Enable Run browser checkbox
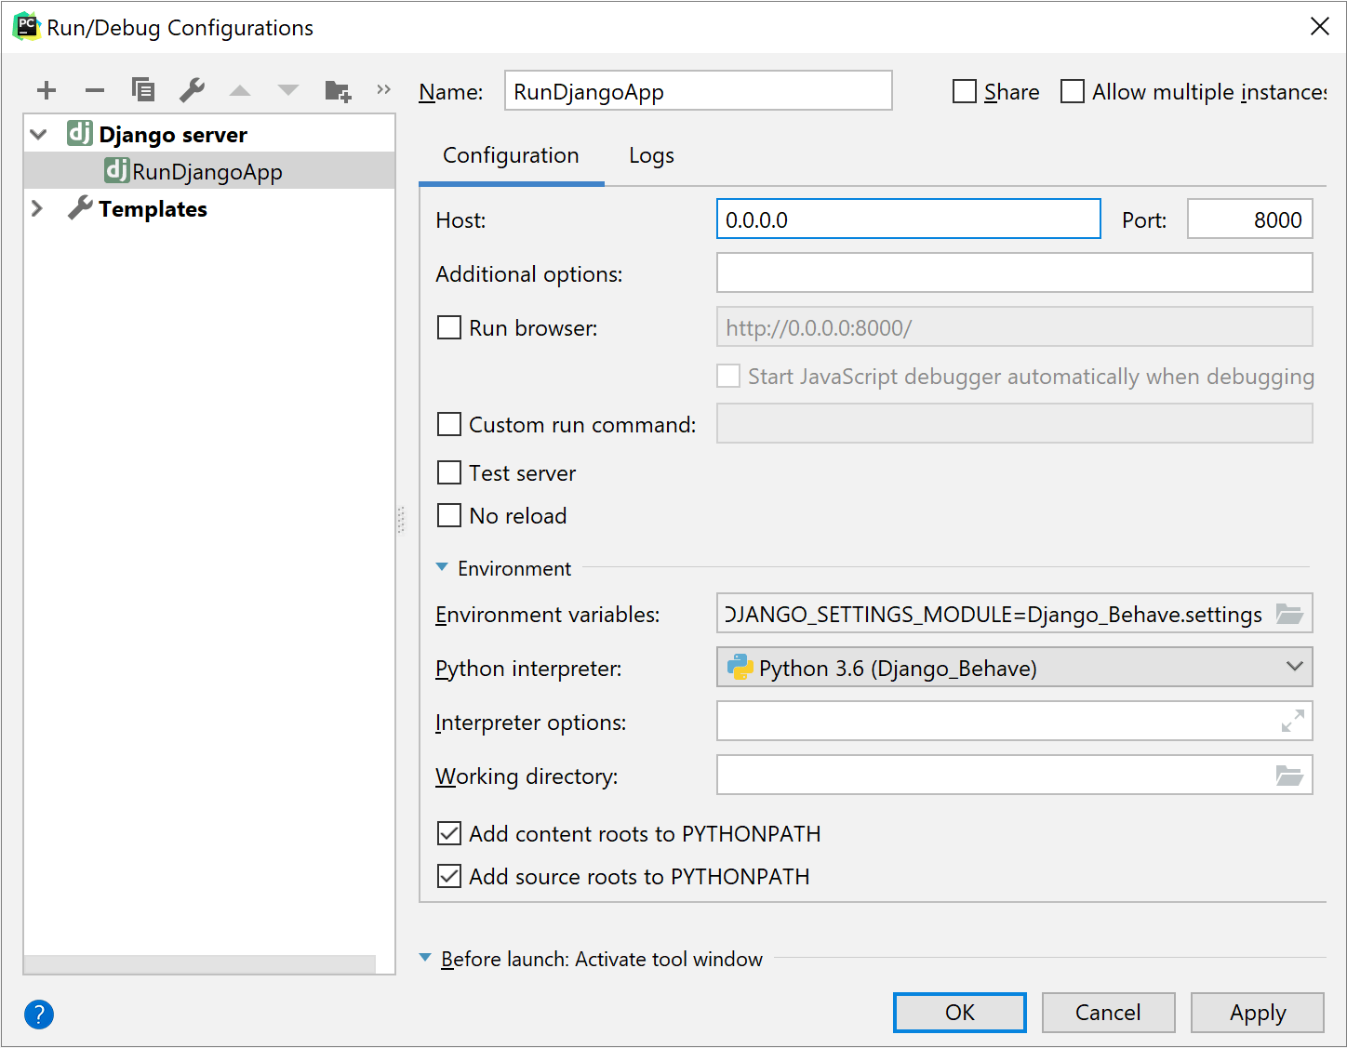The height and width of the screenshot is (1048, 1347). (x=449, y=327)
